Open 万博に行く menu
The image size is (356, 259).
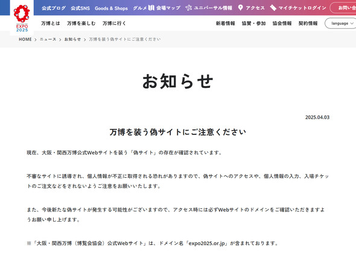pyautogui.click(x=114, y=23)
